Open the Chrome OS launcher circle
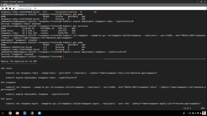The image size is (207, 116). (3, 113)
